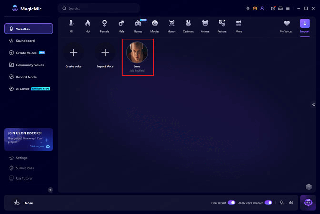The height and width of the screenshot is (214, 320).
Task: Click the Import Voice plus button
Action: 105,53
